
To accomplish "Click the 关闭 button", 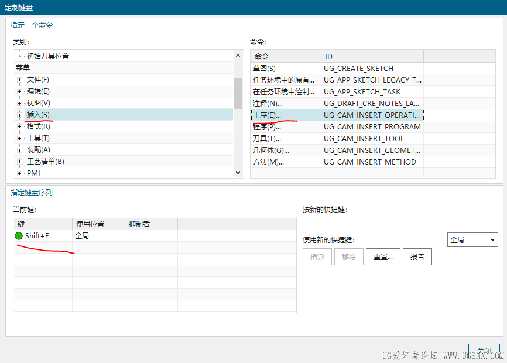I will 484,350.
